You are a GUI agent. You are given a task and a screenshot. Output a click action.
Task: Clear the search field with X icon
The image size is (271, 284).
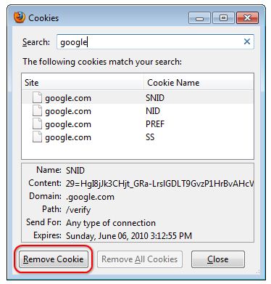tap(247, 41)
